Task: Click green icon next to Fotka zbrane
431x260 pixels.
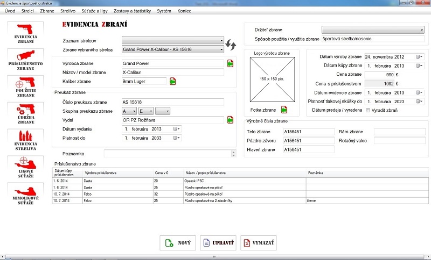Action: 284,110
